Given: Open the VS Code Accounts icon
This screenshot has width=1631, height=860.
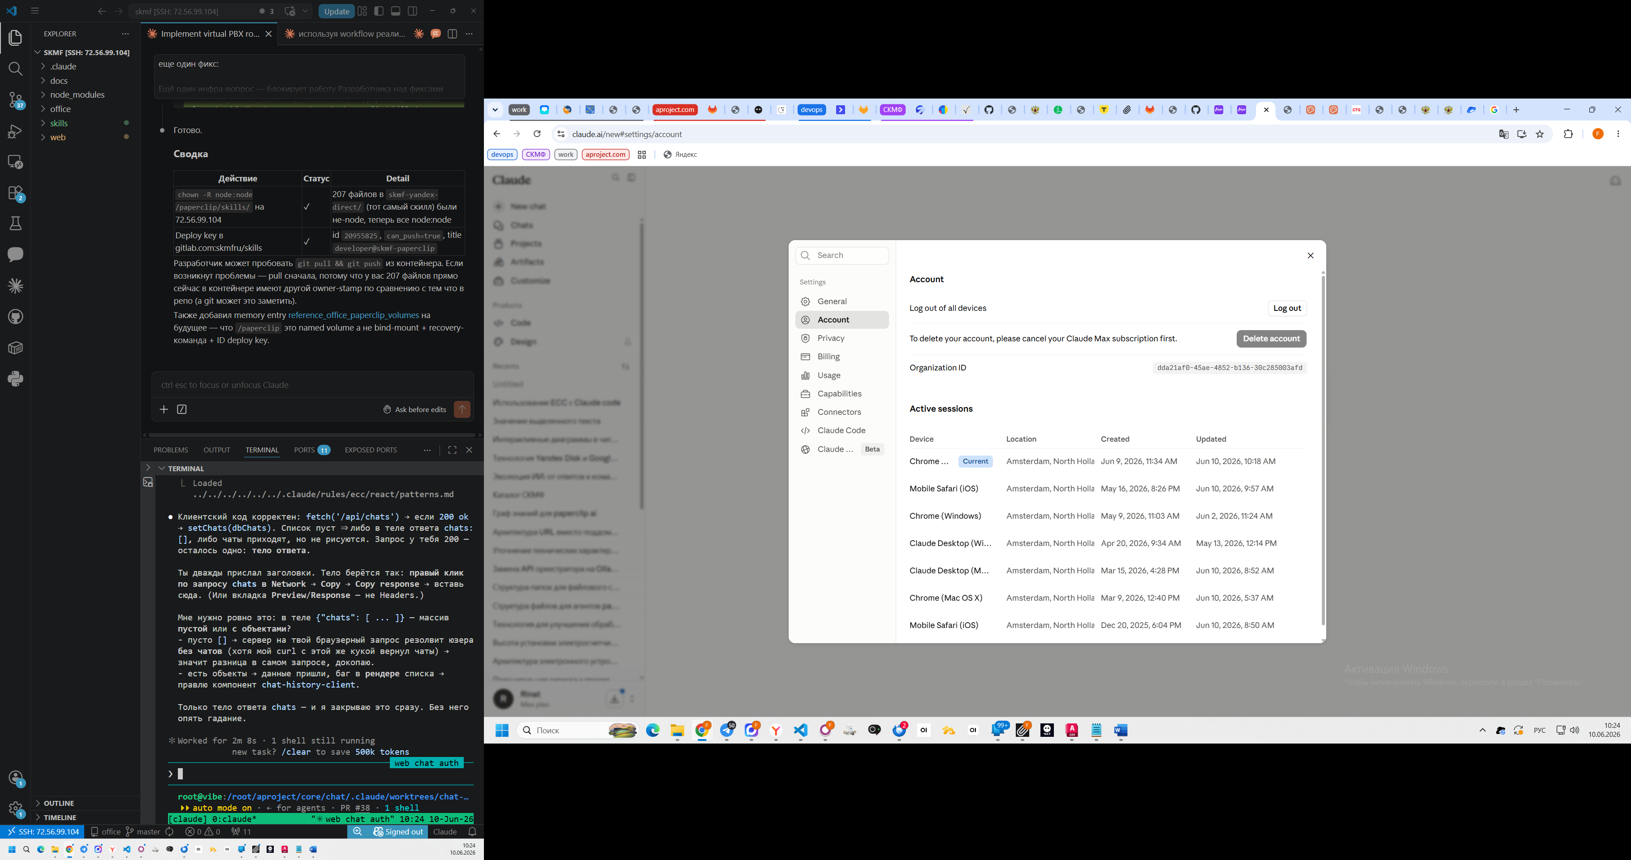Looking at the screenshot, I should point(15,778).
